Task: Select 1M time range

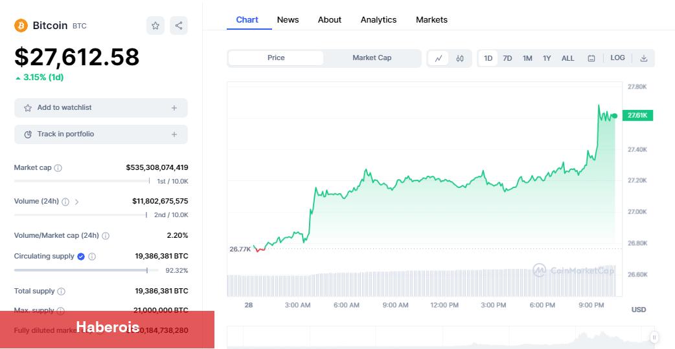Action: pos(527,58)
